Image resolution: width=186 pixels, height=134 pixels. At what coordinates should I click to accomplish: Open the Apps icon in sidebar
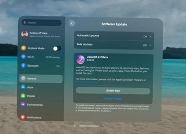pos(23,87)
